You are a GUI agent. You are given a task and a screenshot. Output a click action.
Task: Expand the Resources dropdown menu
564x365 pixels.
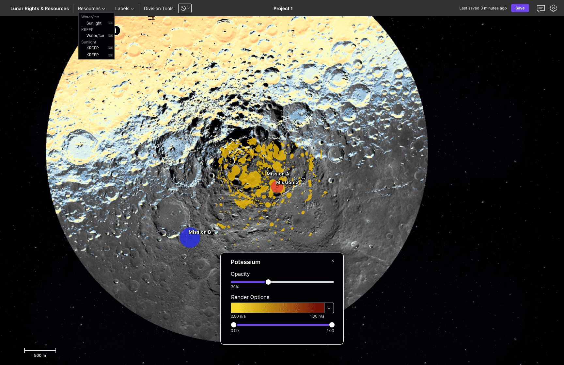coord(91,8)
